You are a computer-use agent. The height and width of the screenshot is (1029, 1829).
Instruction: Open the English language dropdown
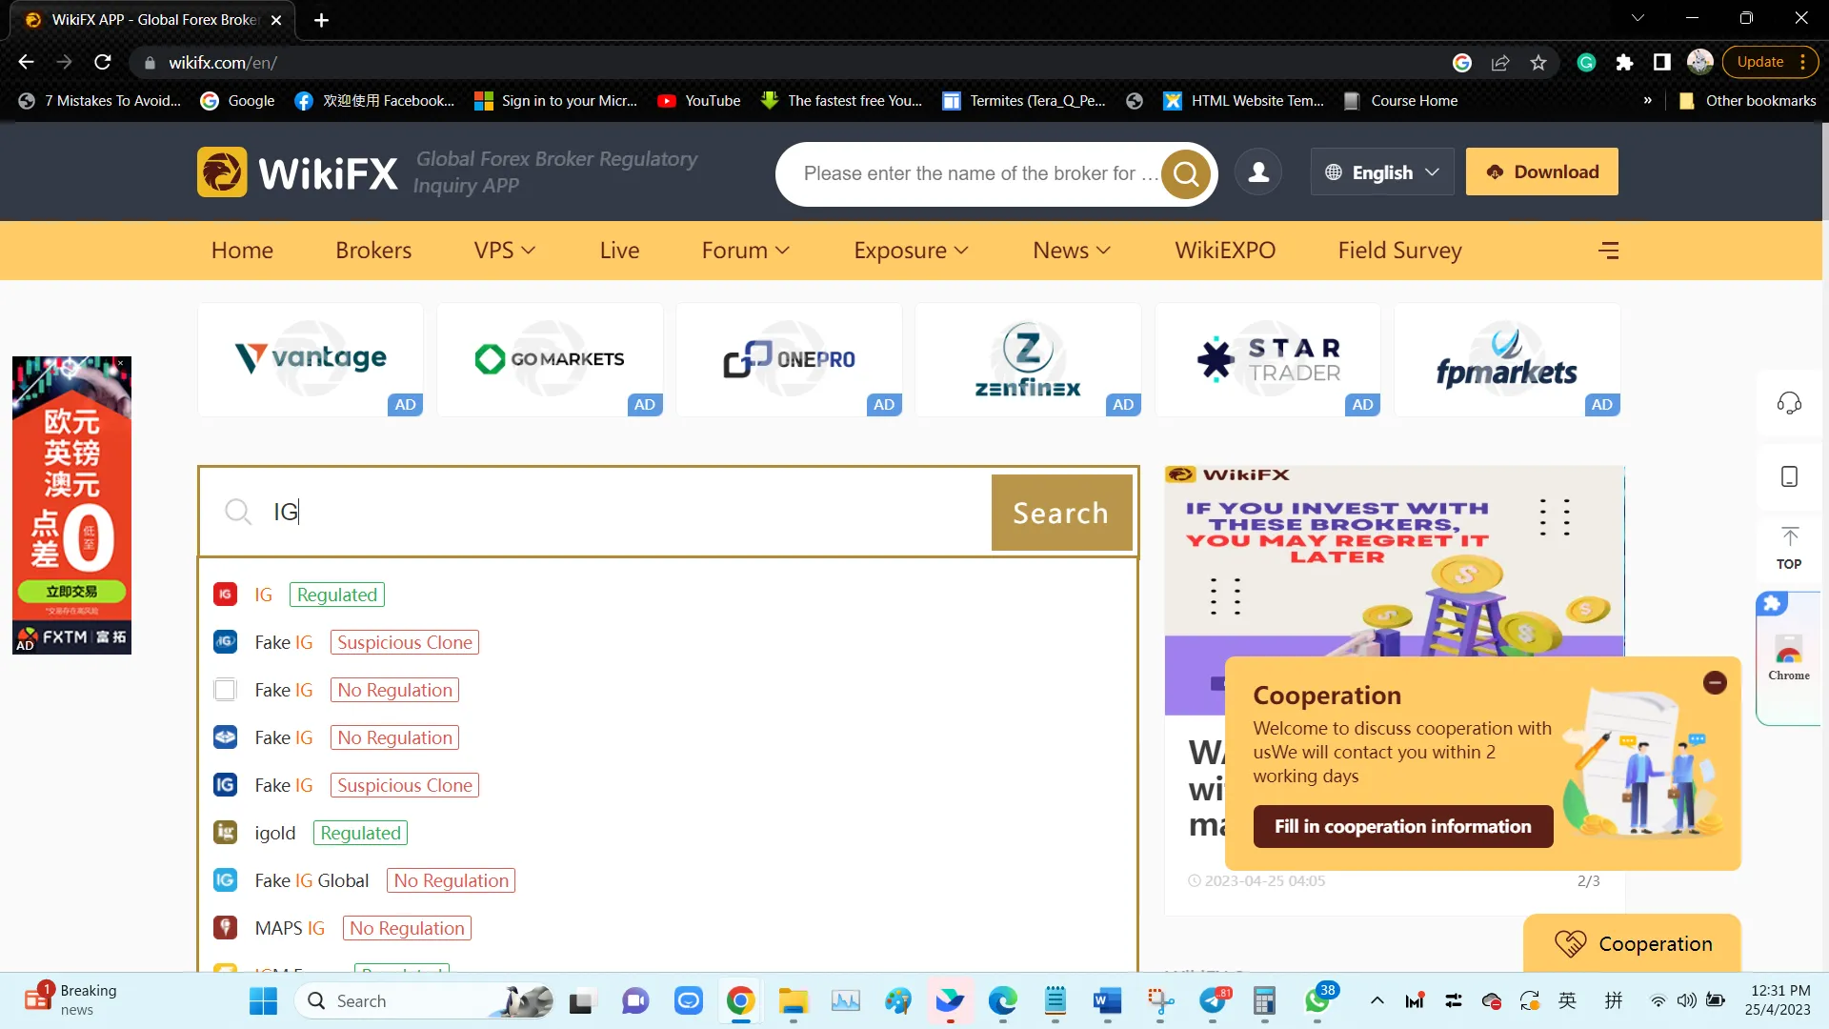1382,172
